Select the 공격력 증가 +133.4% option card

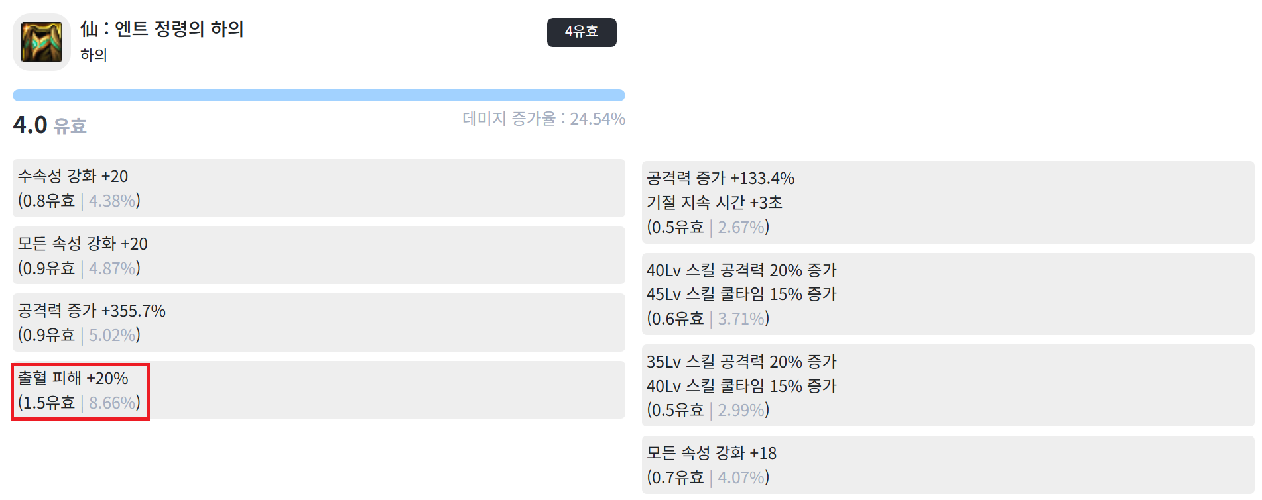948,202
